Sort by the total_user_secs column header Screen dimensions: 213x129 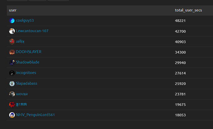(x=188, y=10)
